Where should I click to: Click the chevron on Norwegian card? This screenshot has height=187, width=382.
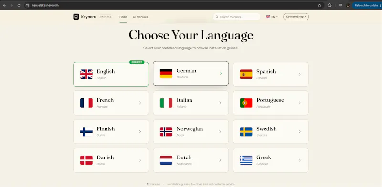(x=220, y=132)
